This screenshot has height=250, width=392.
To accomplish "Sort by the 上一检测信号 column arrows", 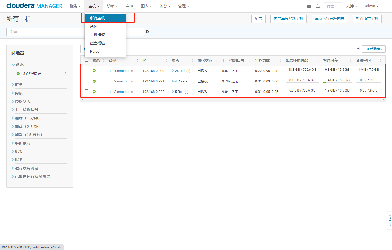I will (250, 60).
